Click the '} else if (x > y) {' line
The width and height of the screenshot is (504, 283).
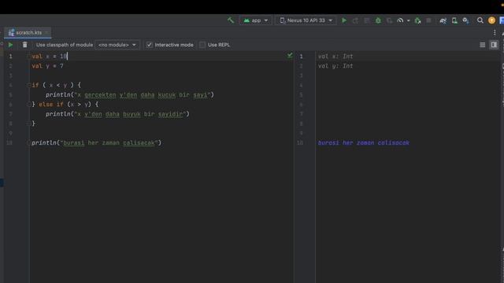click(65, 105)
